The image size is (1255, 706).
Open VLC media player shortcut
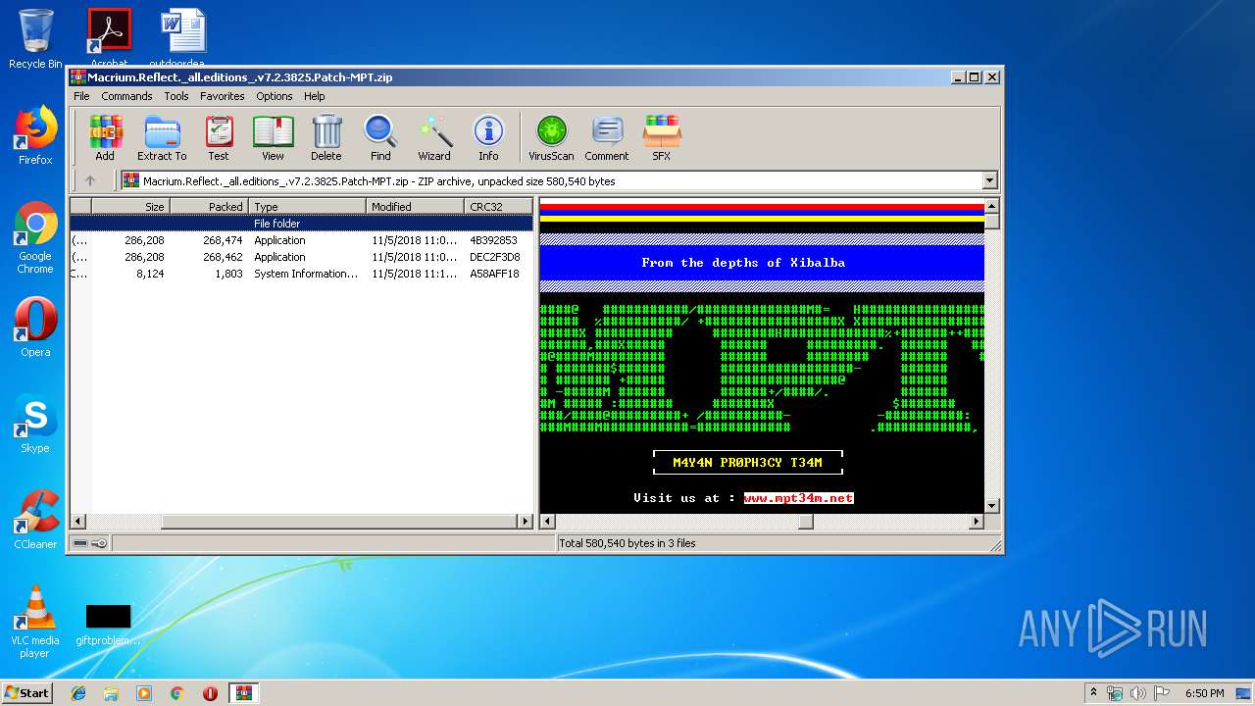(35, 622)
